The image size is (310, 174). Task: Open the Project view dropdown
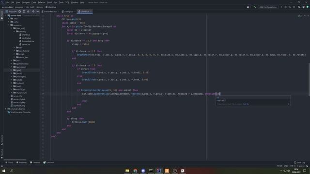tap(11, 12)
